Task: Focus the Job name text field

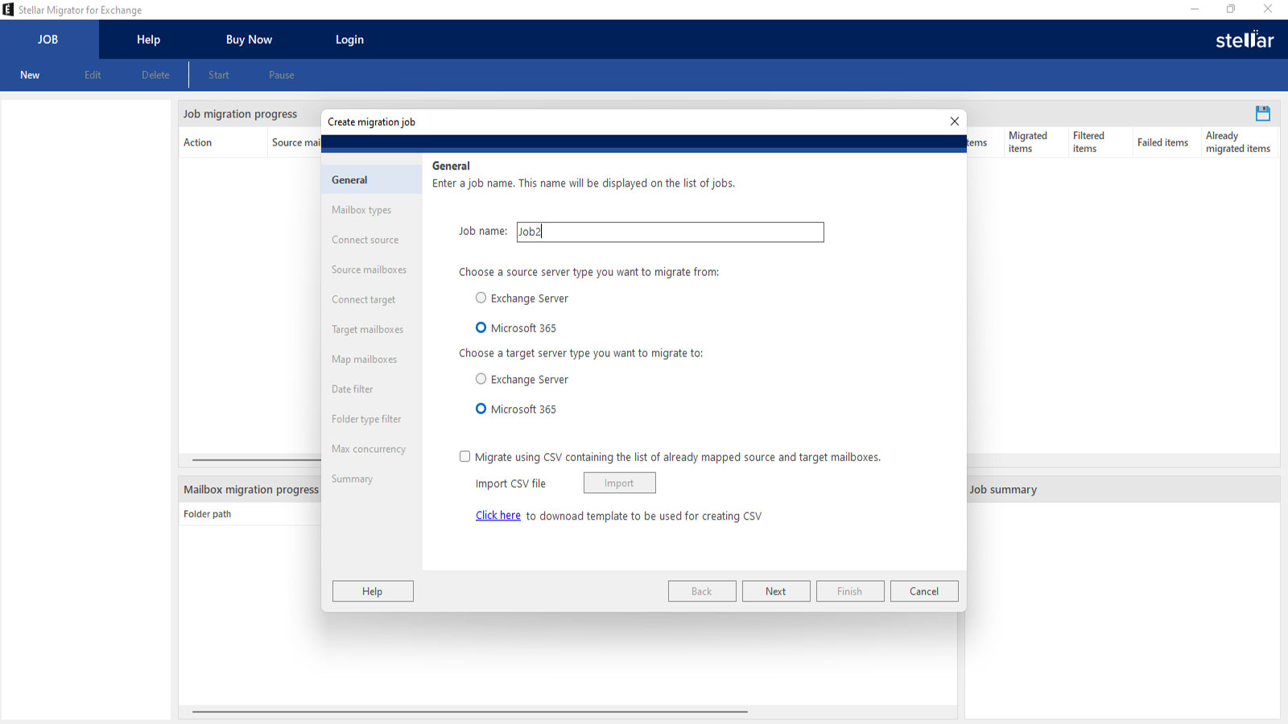Action: pyautogui.click(x=670, y=232)
